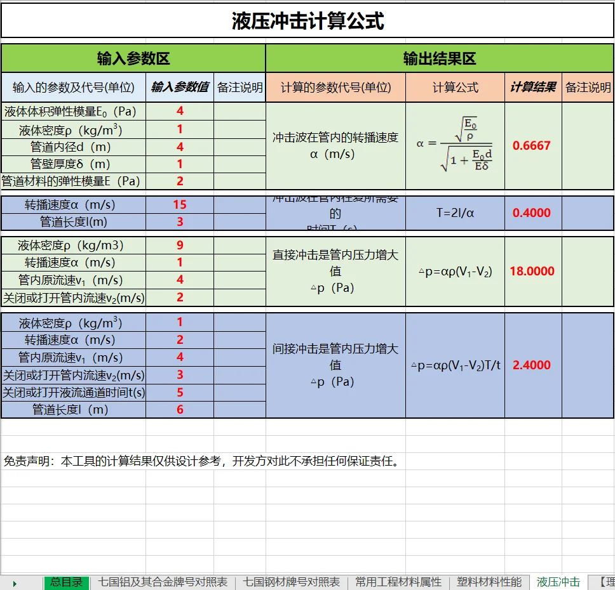
Task: Open the 七国钢材牌号对照表 sheet
Action: 294,582
